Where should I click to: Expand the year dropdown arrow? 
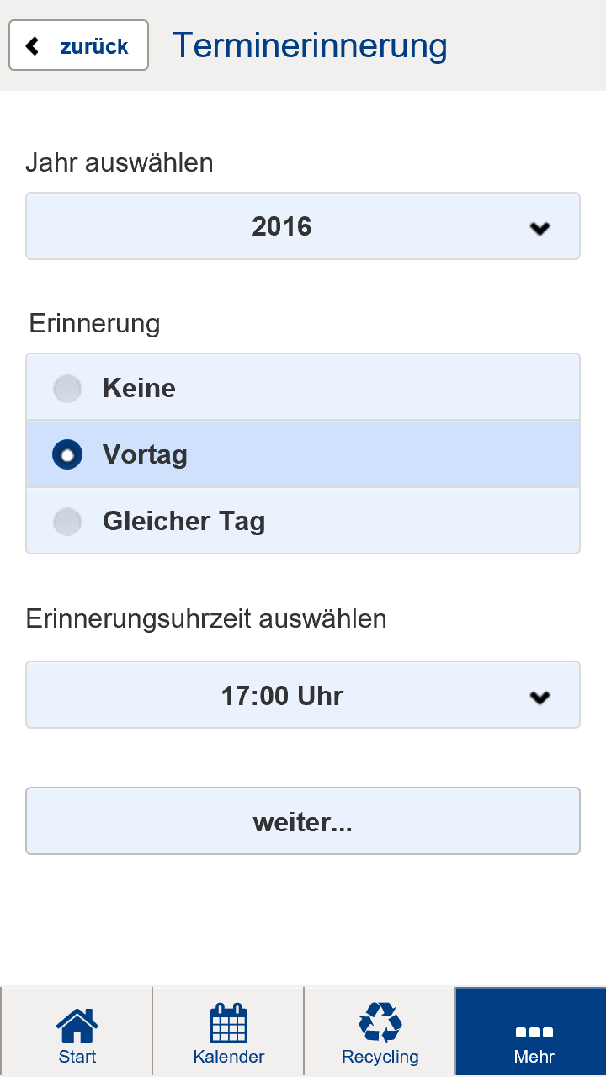point(540,227)
